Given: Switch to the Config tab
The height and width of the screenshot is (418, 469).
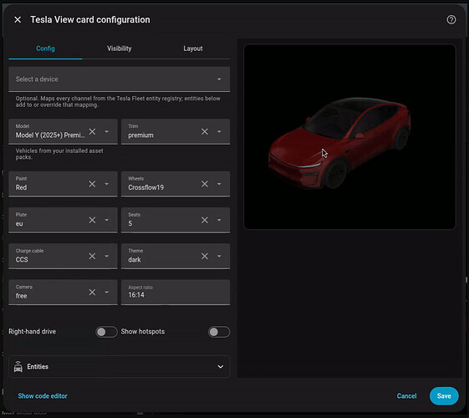Looking at the screenshot, I should pos(45,48).
